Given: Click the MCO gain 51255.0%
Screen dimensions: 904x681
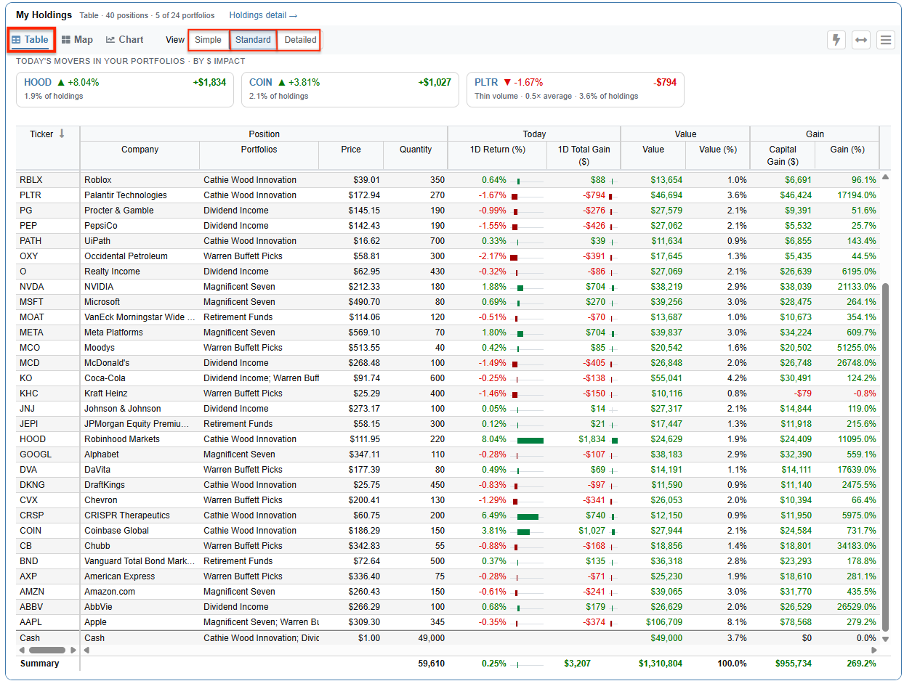Looking at the screenshot, I should (x=857, y=348).
